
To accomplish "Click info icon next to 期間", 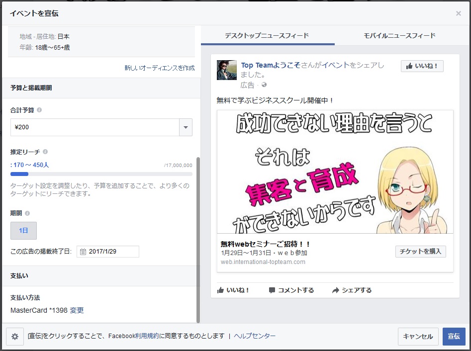I will click(27, 213).
